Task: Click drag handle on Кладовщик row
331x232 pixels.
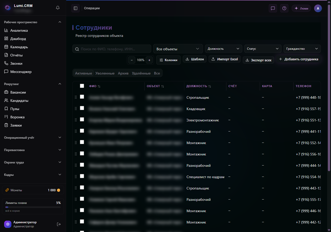Action: click(76, 109)
